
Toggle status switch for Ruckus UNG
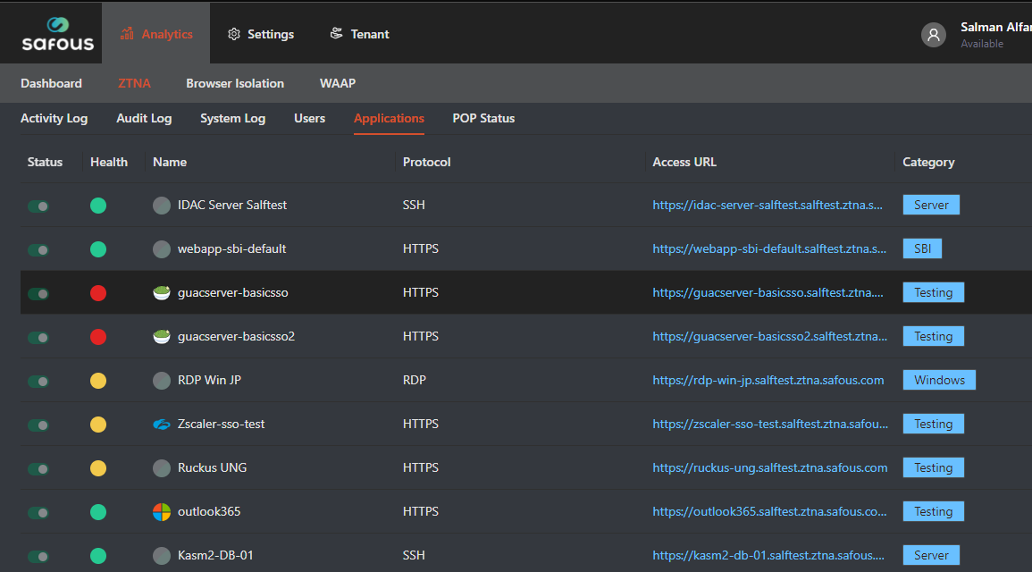[38, 468]
